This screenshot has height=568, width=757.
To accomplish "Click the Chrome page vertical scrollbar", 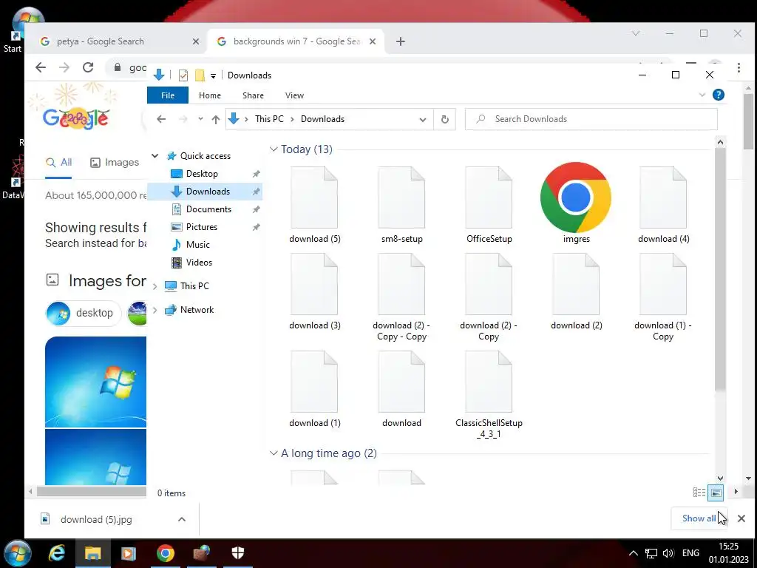I will pyautogui.click(x=748, y=121).
